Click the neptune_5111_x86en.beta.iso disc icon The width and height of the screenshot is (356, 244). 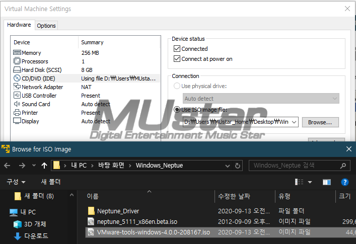[91, 221]
